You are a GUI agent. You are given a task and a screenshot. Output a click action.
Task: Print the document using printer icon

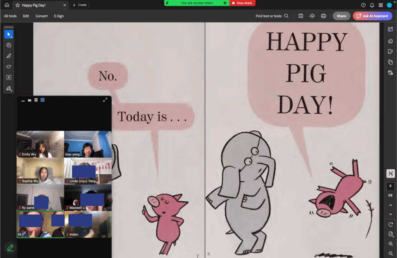pyautogui.click(x=323, y=16)
